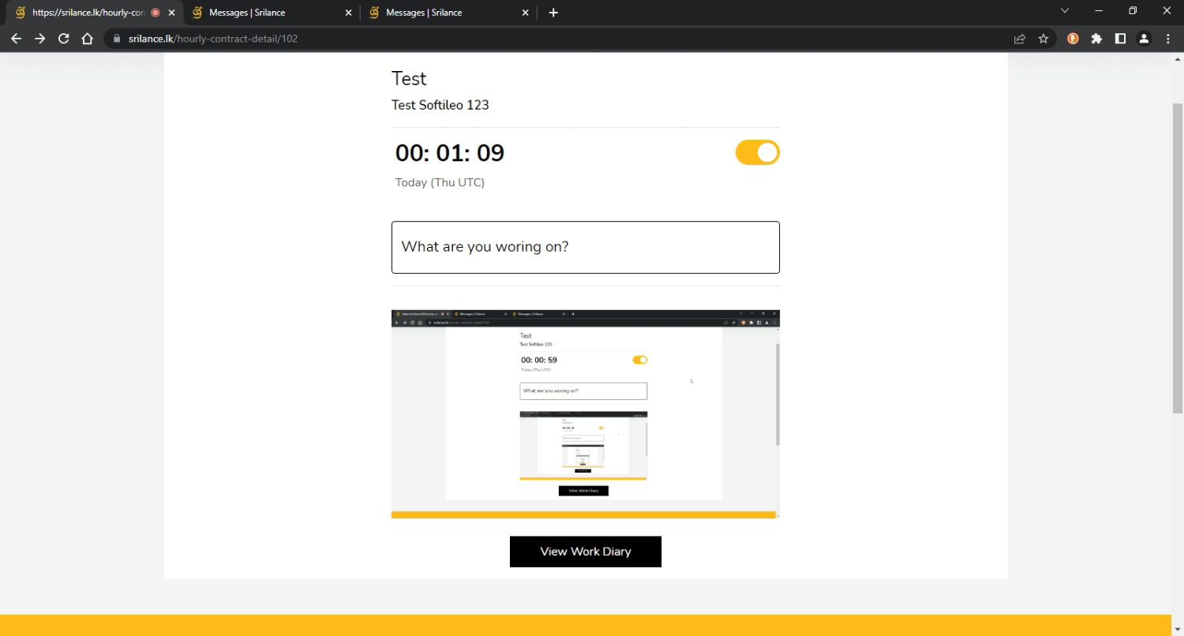The image size is (1184, 636).
Task: Expand the tab search chevron
Action: coord(1065,11)
